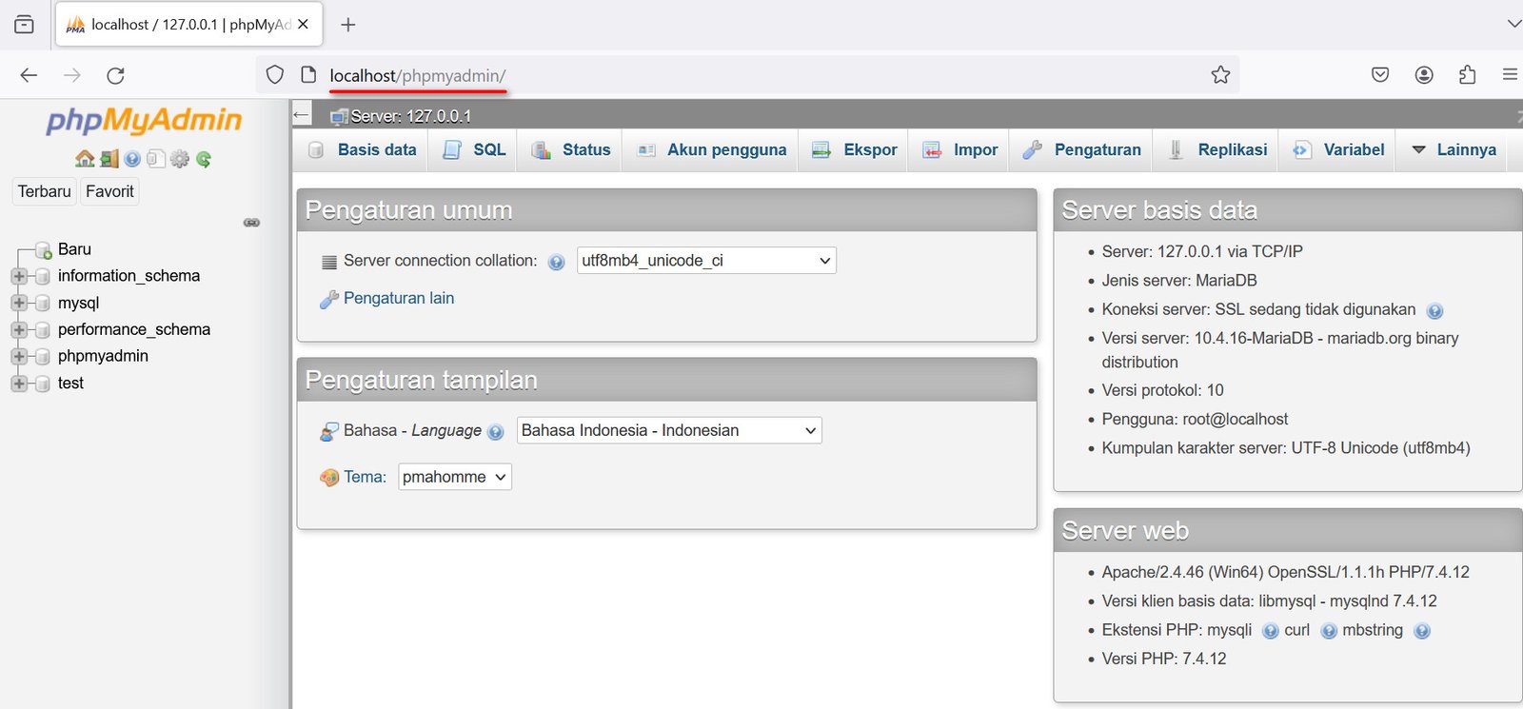Reload navigation panel green refresh icon

204,159
